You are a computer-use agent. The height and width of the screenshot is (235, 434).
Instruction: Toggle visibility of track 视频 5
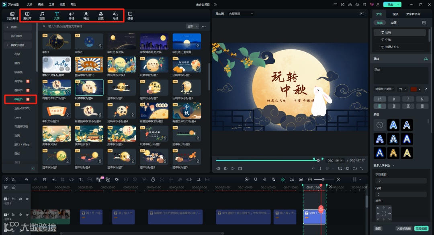[27, 199]
